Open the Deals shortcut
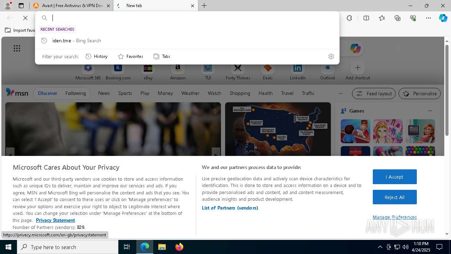The height and width of the screenshot is (254, 451). [x=268, y=72]
